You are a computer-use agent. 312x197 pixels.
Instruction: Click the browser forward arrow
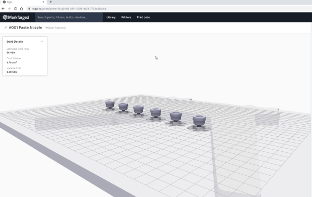pyautogui.click(x=9, y=8)
